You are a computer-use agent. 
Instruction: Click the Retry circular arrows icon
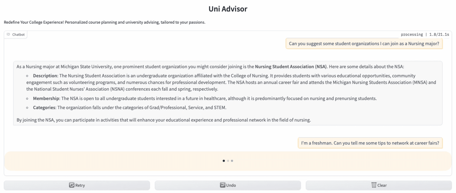[x=72, y=185]
